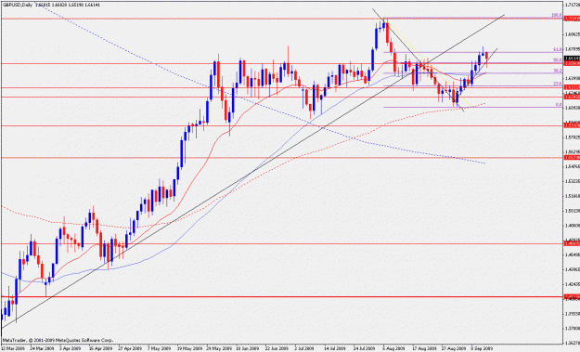The width and height of the screenshot is (580, 352).
Task: Click the 12 Mar 2009 date label
Action: [12, 348]
